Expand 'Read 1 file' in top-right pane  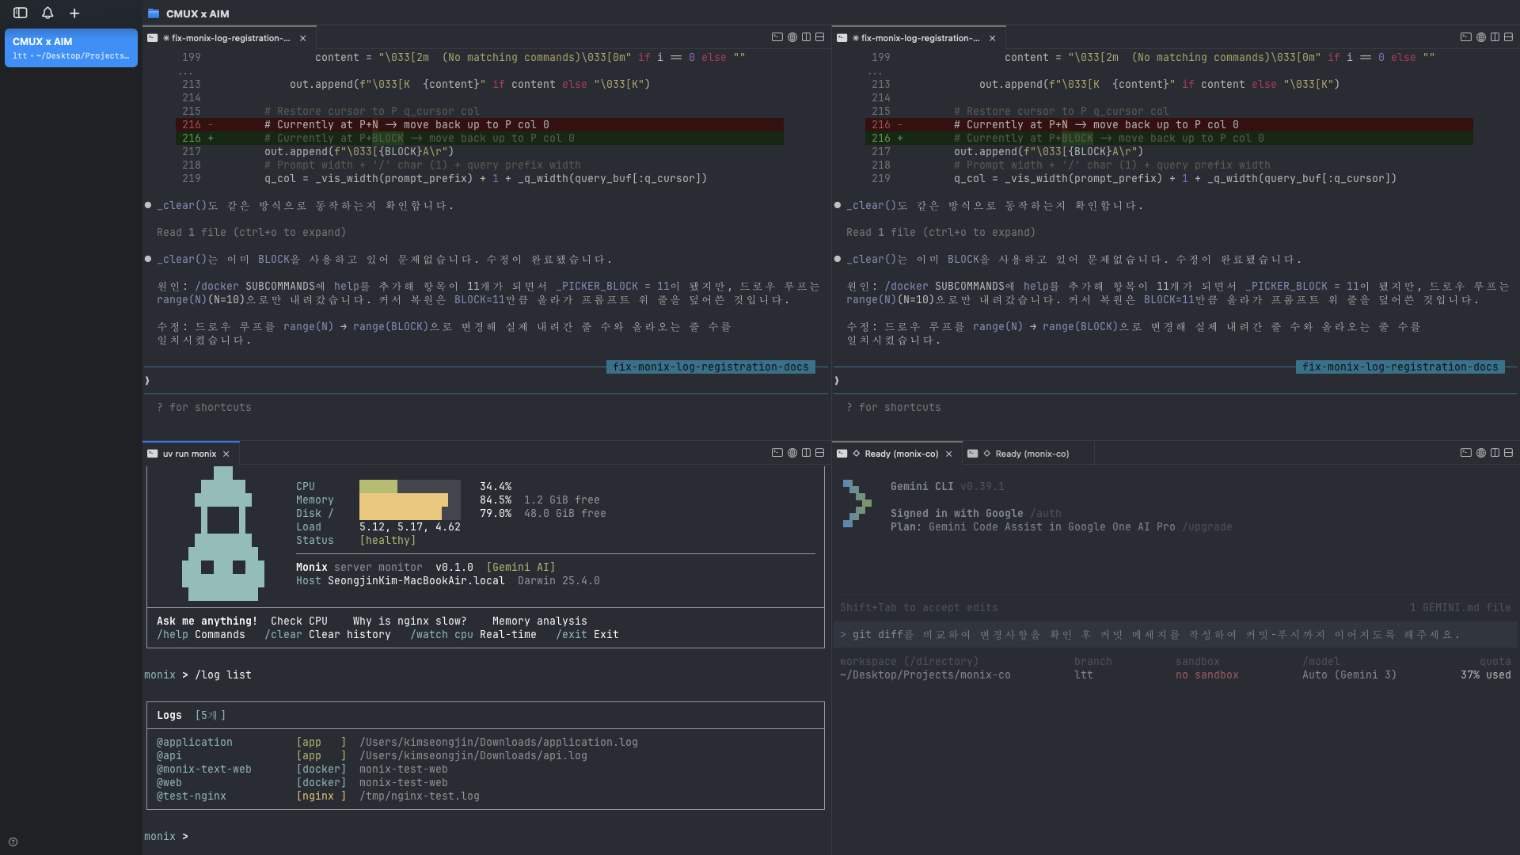pyautogui.click(x=940, y=233)
